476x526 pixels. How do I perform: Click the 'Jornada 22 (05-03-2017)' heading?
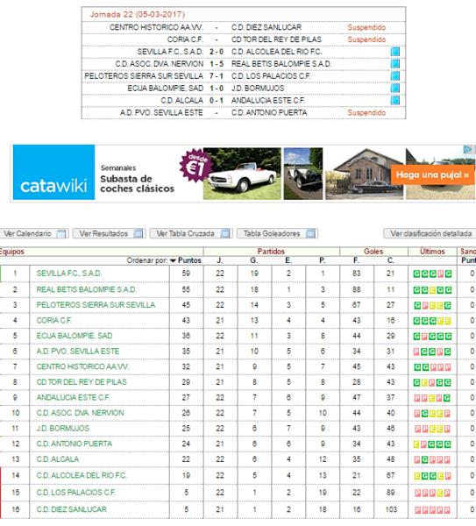[x=138, y=14]
